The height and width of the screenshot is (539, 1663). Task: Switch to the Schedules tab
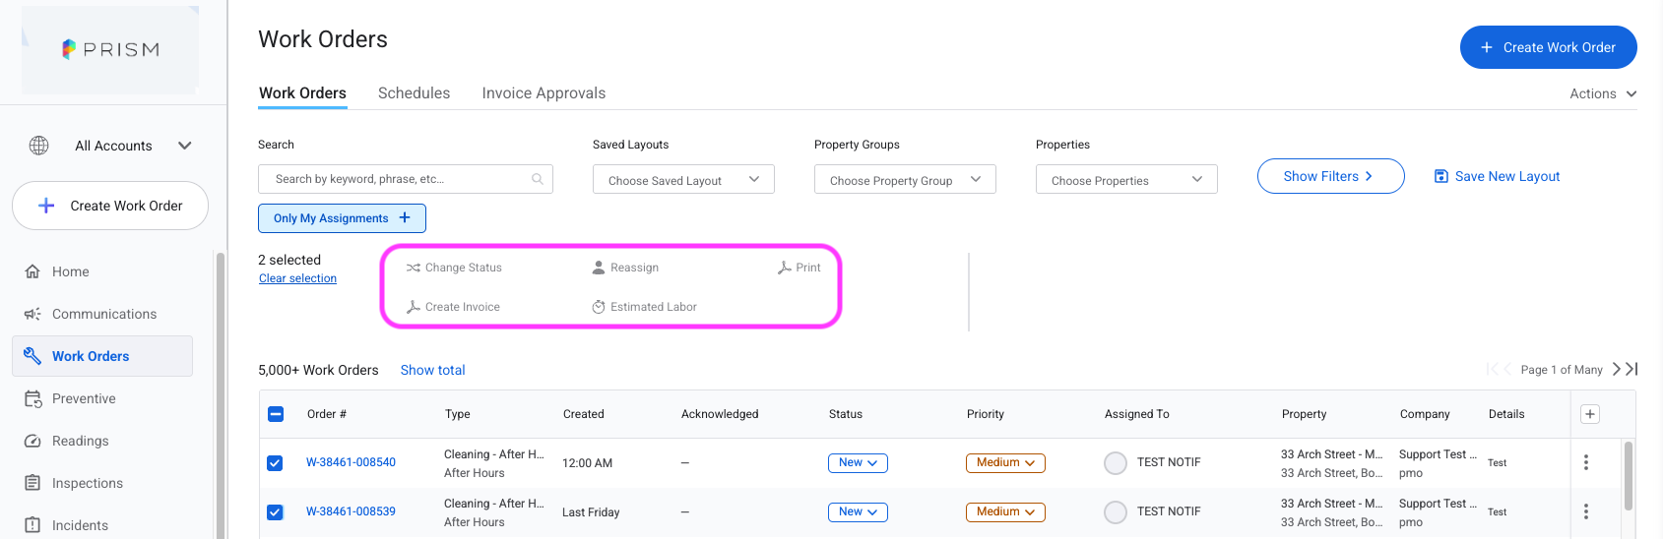coord(414,93)
